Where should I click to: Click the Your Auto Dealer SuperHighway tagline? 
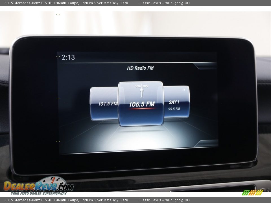point(39,193)
